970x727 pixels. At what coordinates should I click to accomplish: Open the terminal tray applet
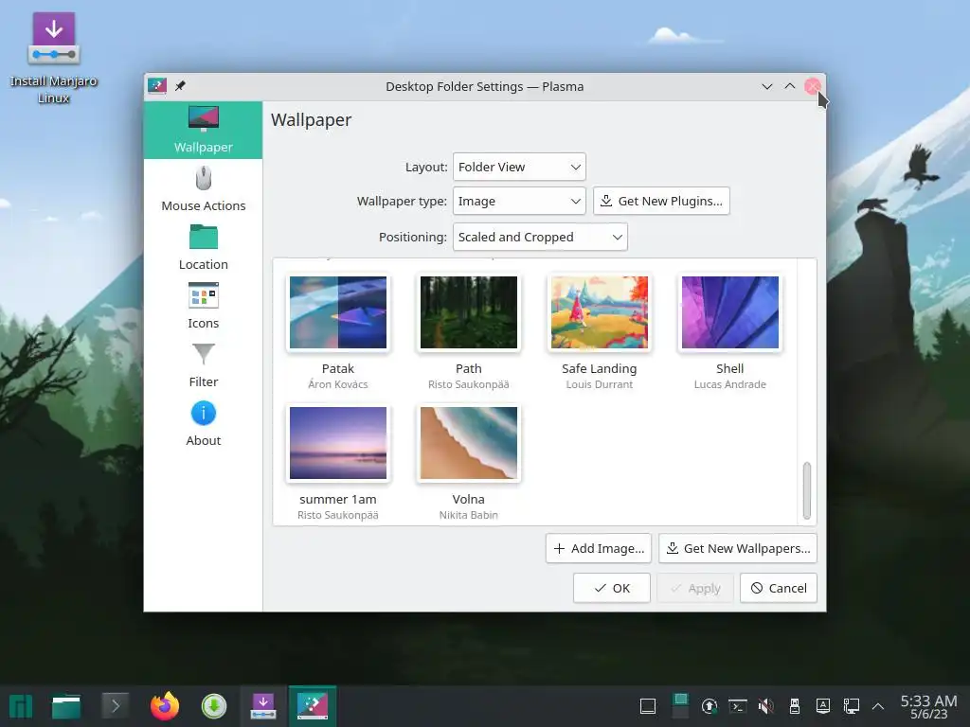[x=737, y=706]
